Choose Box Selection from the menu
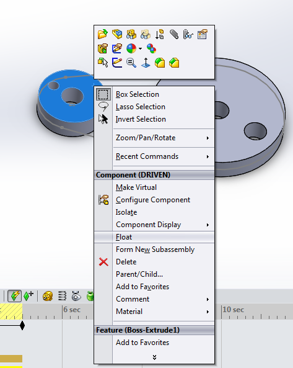The width and height of the screenshot is (293, 368). pos(154,94)
